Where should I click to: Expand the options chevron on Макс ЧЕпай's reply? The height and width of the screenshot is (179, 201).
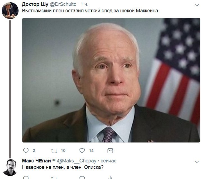[x=197, y=162]
